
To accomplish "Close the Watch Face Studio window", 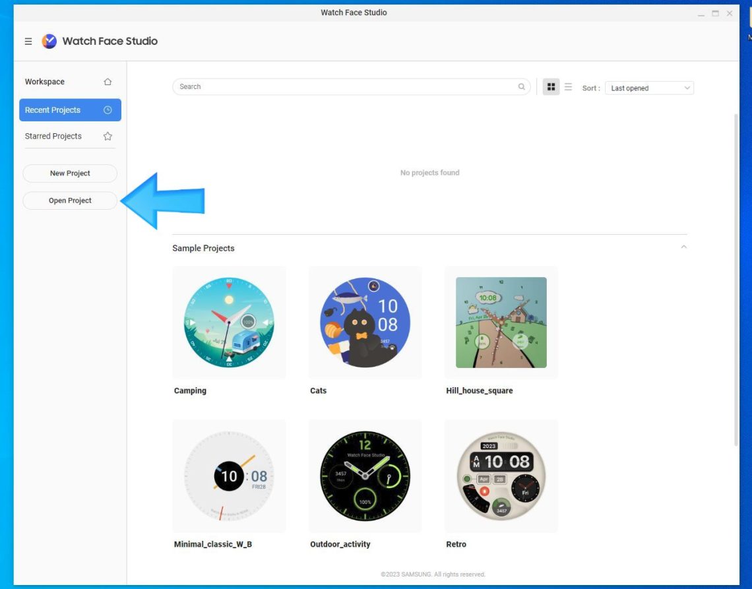I will [730, 13].
